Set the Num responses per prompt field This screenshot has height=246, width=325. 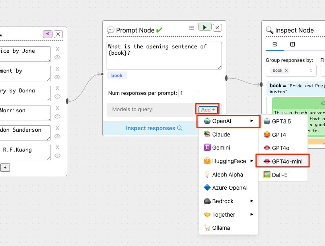click(x=188, y=93)
